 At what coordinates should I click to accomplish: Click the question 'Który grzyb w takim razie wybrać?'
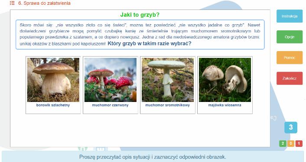[x=150, y=43]
